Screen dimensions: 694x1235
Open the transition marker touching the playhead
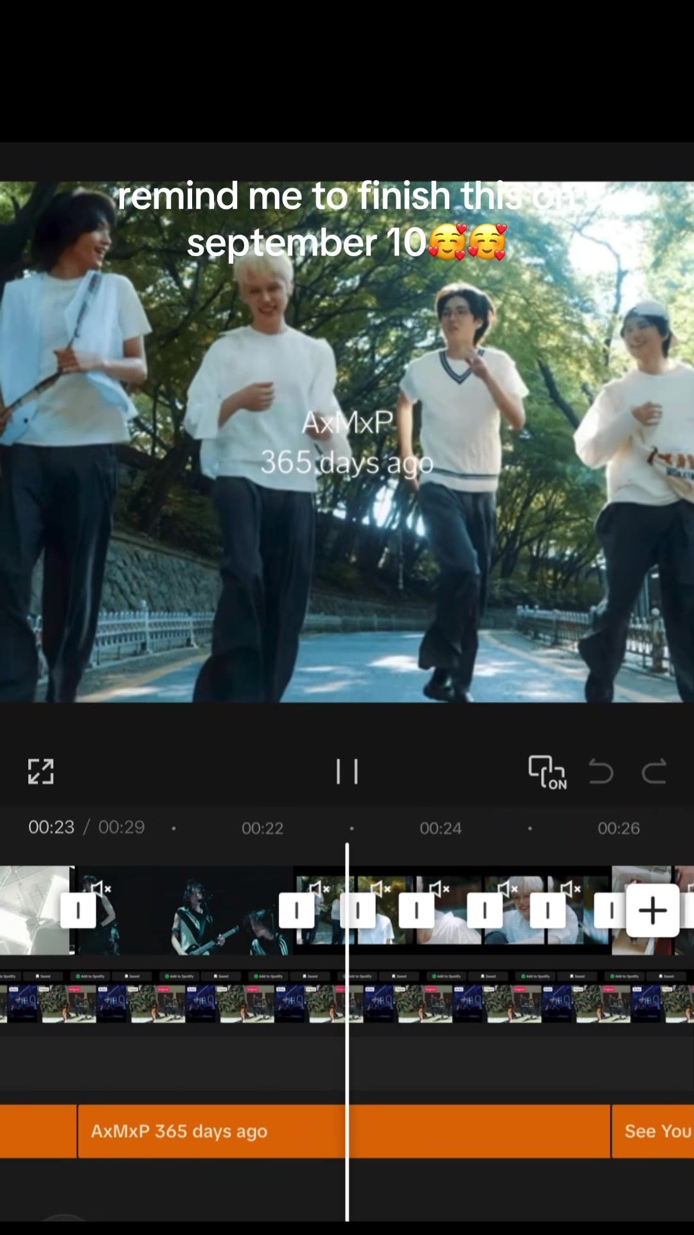coord(358,910)
